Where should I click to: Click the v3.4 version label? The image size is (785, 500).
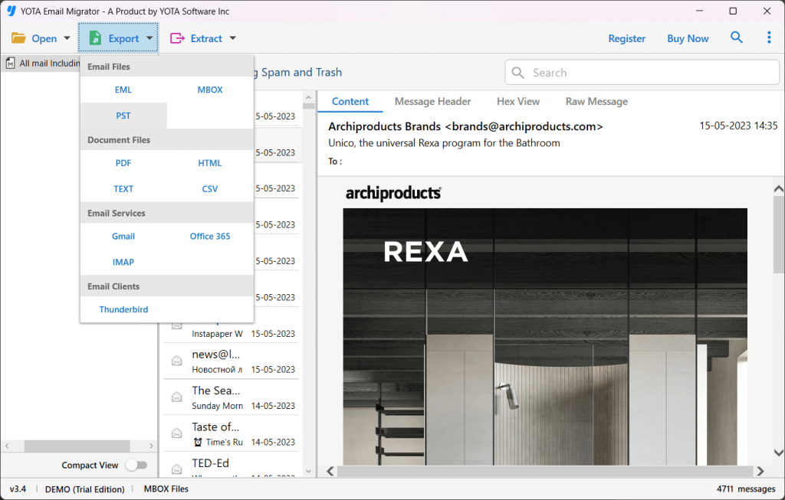coord(18,489)
